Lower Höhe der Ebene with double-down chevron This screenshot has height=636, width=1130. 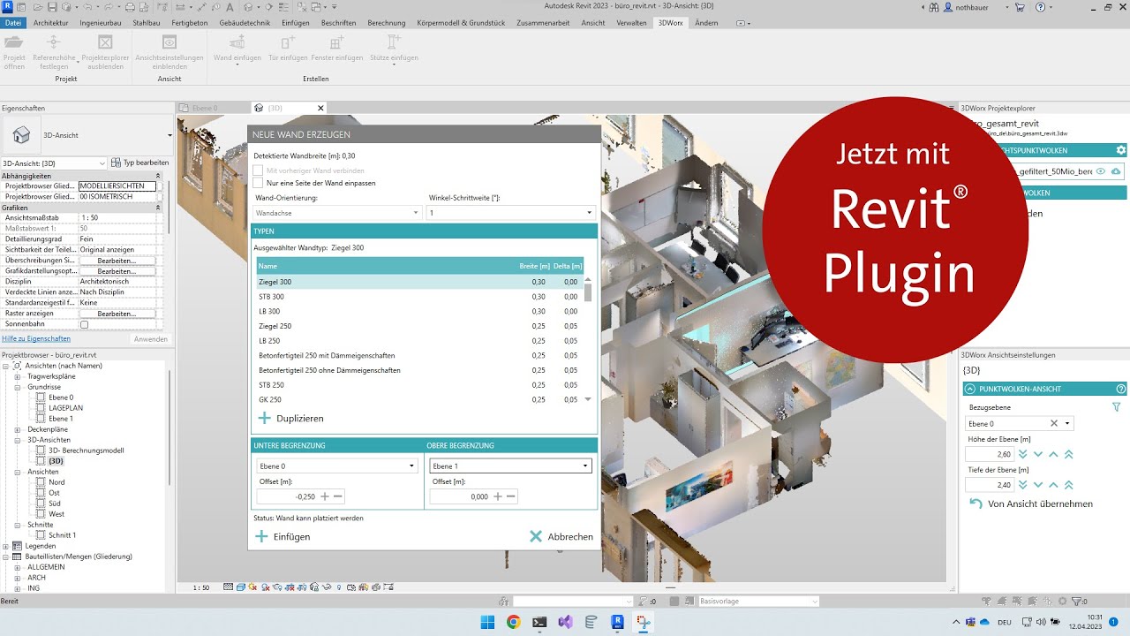pyautogui.click(x=1023, y=454)
